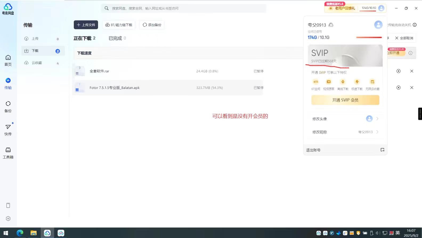Click the avatar in the title bar
The height and width of the screenshot is (238, 422).
click(x=381, y=8)
